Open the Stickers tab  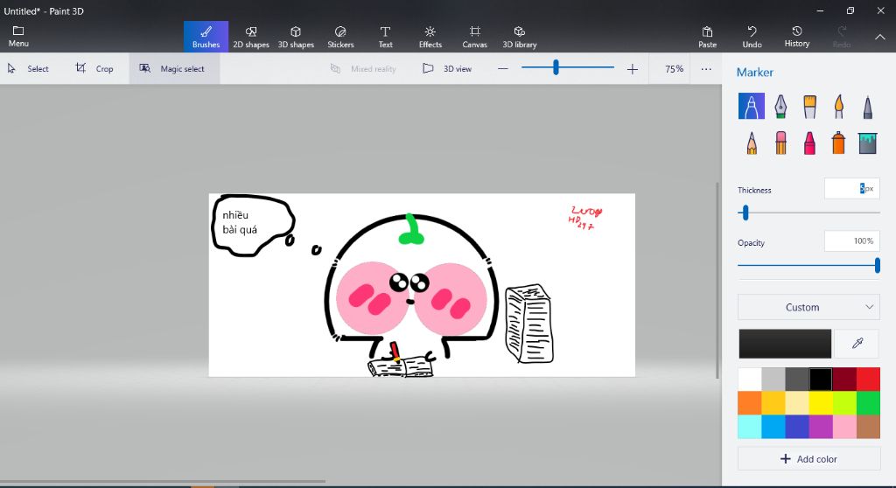coord(340,37)
